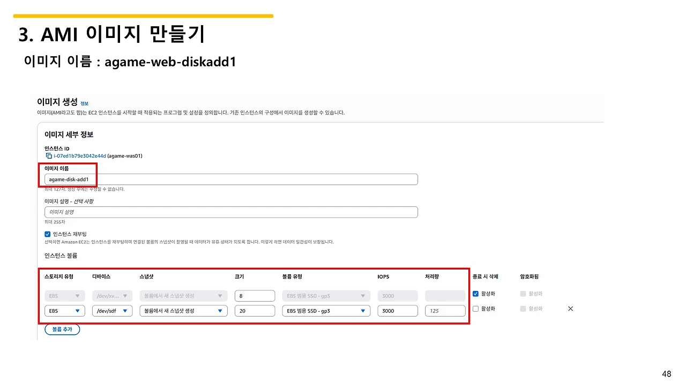Copy the instance ID with copy icon
Image resolution: width=686 pixels, height=385 pixels.
point(49,156)
